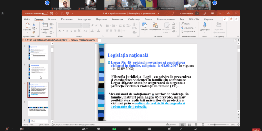Image resolution: width=262 pixels, height=131 pixels.
Task: Follow the ordine de restrictii de urgenta link
Action: pos(160,103)
